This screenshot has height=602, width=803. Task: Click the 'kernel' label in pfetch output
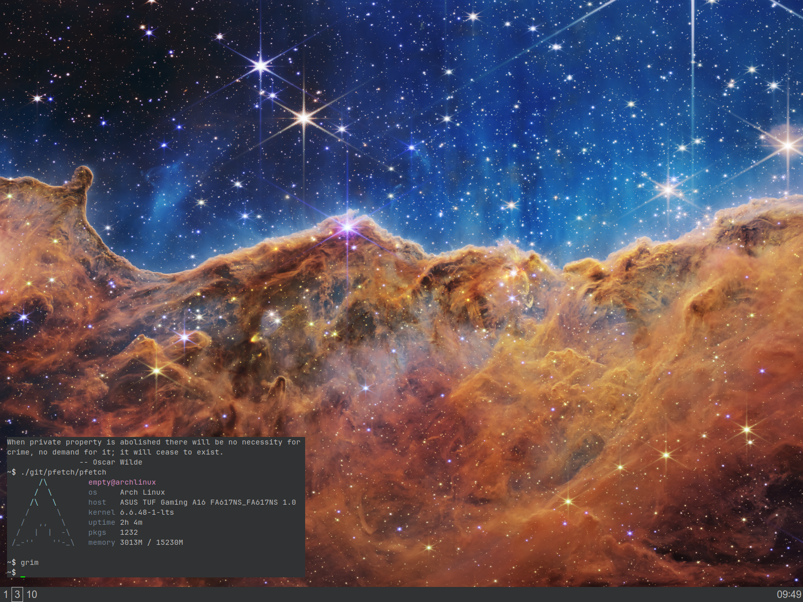(102, 513)
